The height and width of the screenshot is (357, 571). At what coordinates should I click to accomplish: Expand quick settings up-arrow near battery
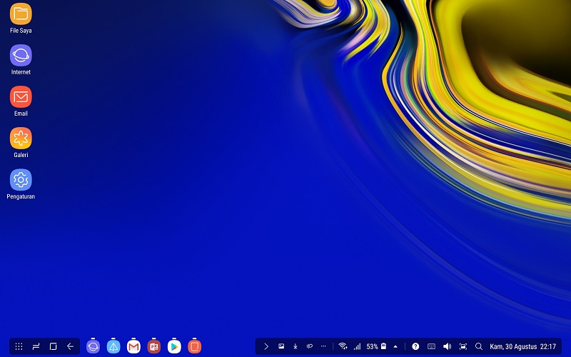(395, 346)
